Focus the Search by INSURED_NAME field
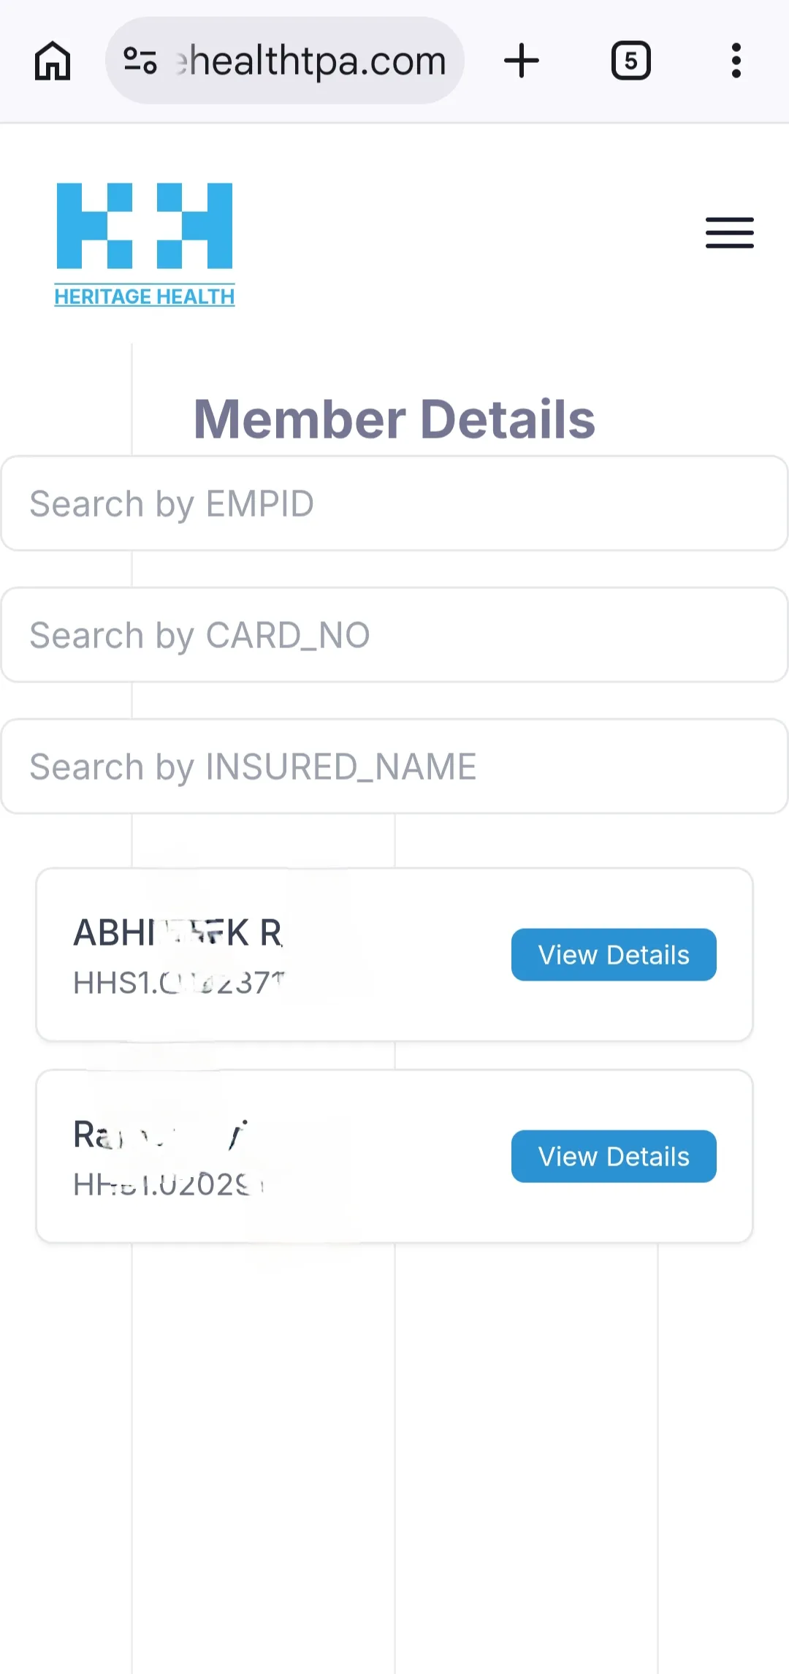 pos(394,766)
